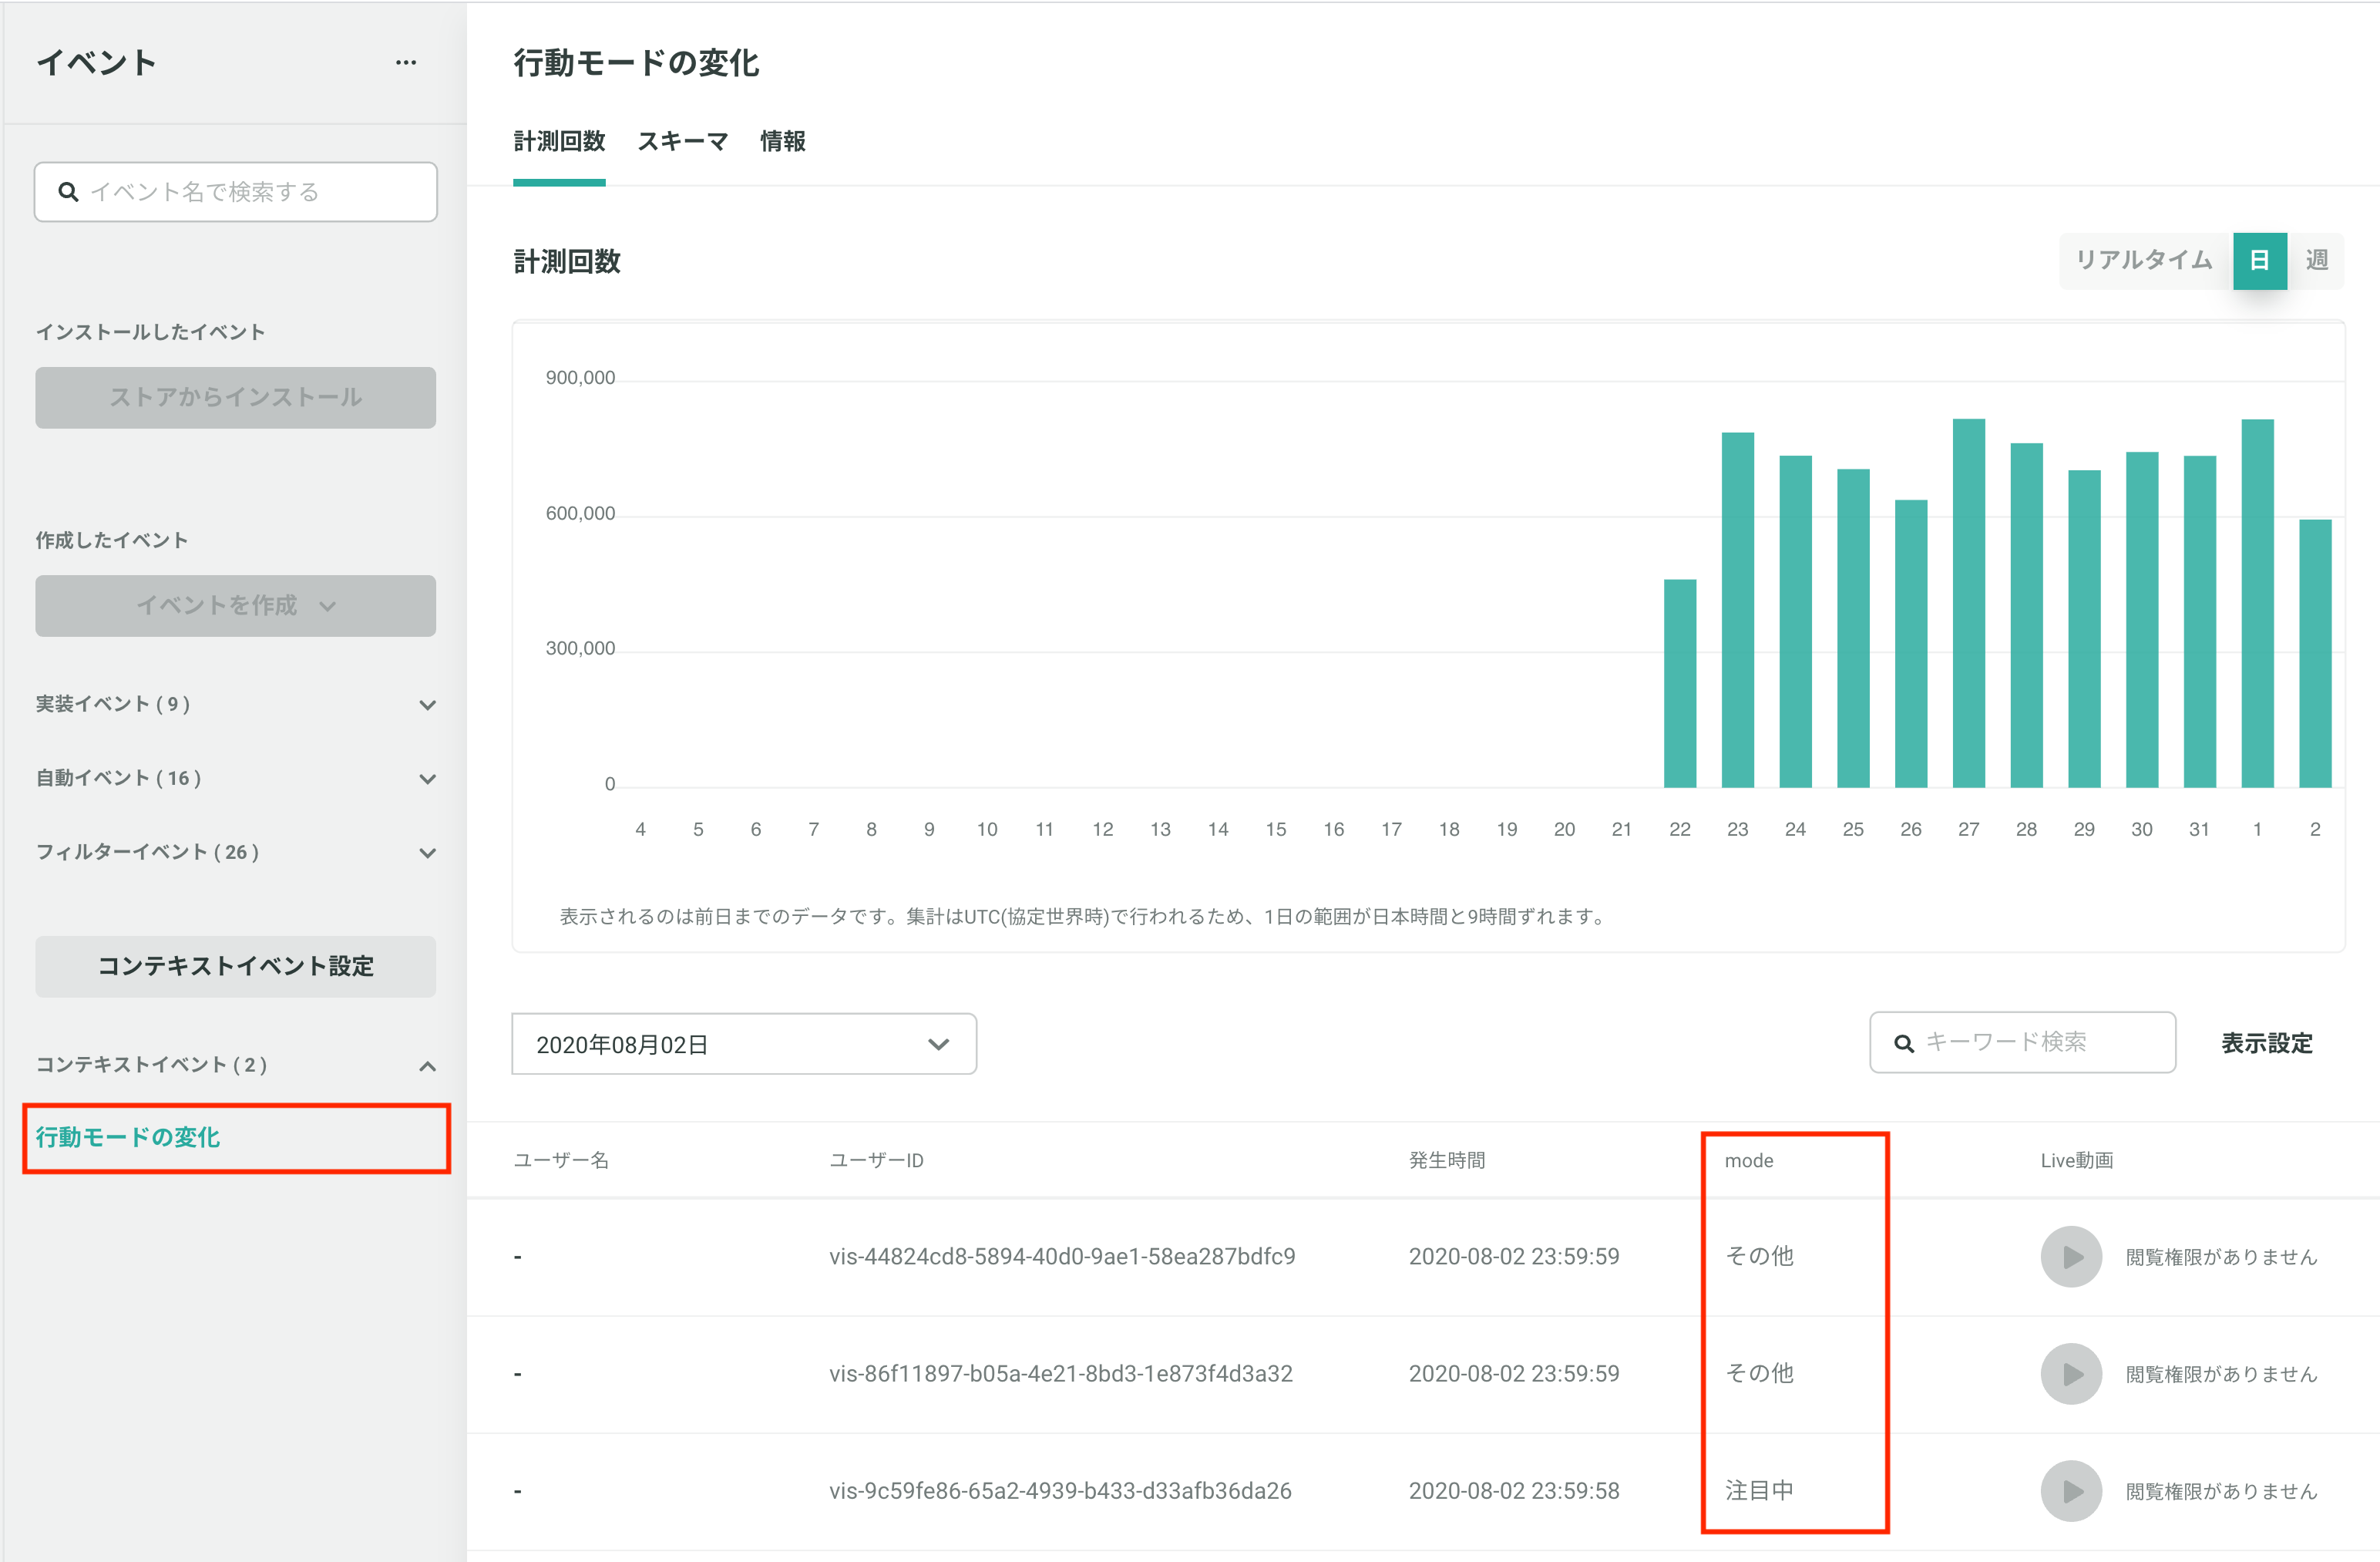The image size is (2380, 1562).
Task: Click the chart bar for day 26
Action: pos(1911,644)
